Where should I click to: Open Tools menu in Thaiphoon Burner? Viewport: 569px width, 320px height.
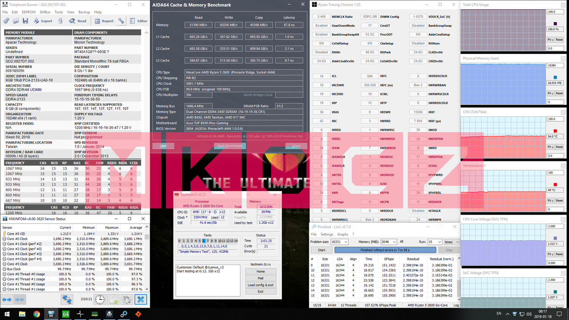[59, 12]
